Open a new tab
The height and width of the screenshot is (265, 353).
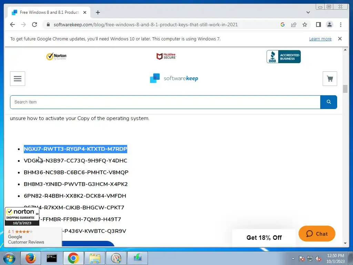98,12
